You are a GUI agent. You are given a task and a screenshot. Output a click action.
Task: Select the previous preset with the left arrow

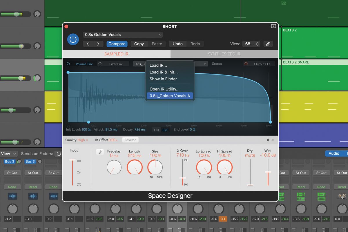[x=88, y=44]
